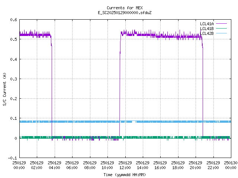This screenshot has width=238, height=178.
Task: Pick the purple LCL41A legend line sample
Action: 221,24
